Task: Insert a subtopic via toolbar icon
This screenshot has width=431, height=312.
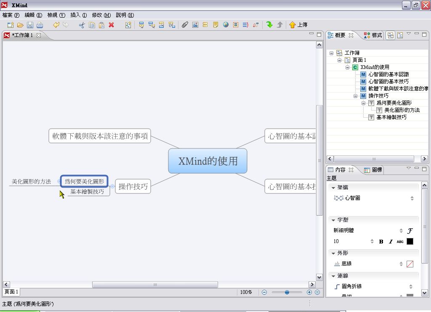Action: [152, 25]
